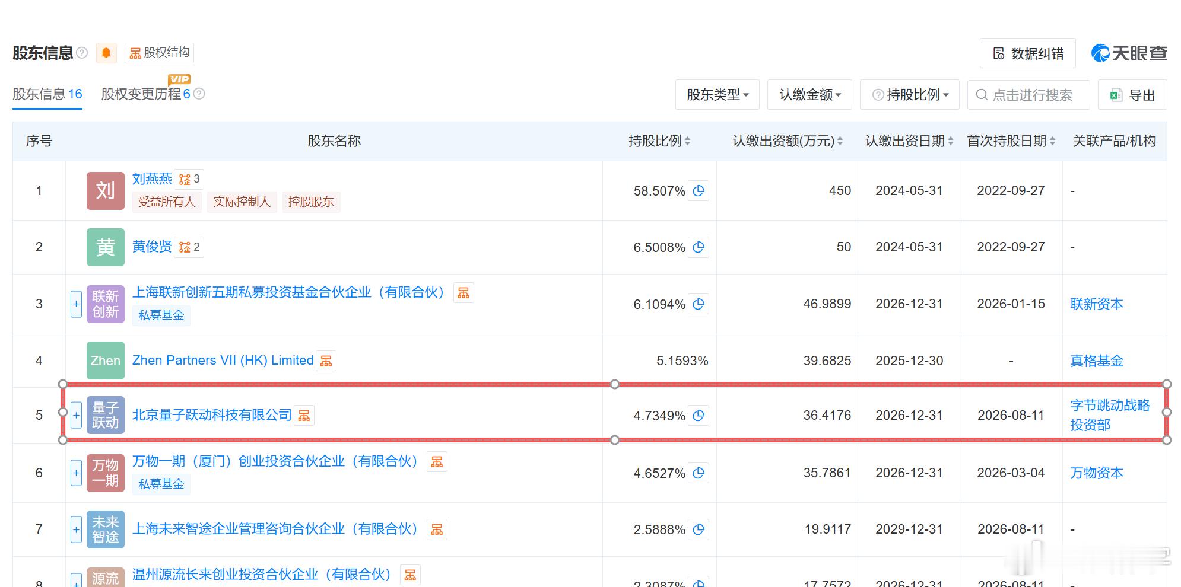1181x587 pixels.
Task: Open shareholder 刘燕燕's profile link
Action: 152,179
